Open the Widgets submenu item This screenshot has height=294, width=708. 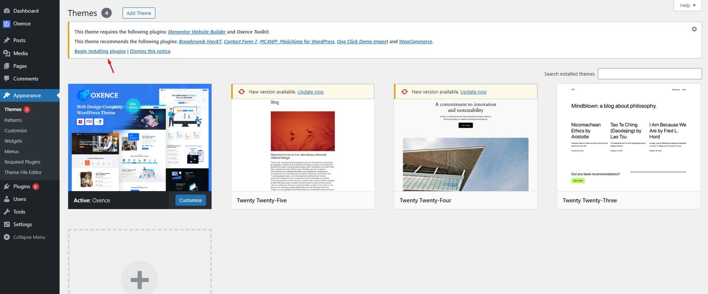pos(13,141)
